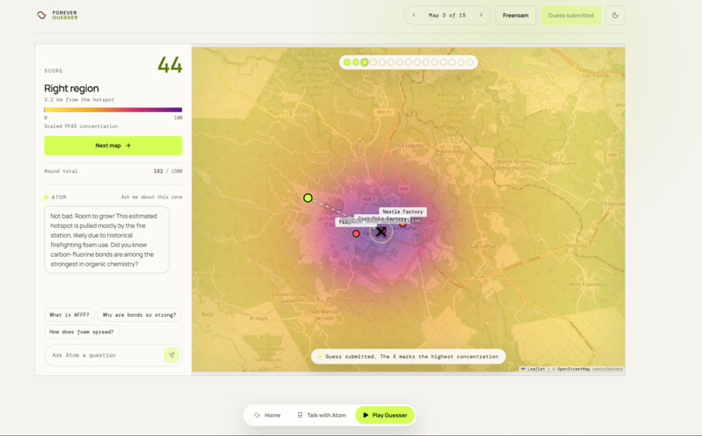The image size is (702, 436).
Task: Click the green guess marker on the map
Action: (307, 198)
